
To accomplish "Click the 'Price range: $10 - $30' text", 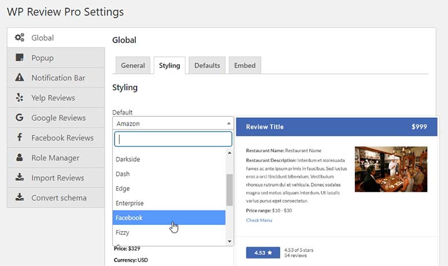I will point(269,210).
